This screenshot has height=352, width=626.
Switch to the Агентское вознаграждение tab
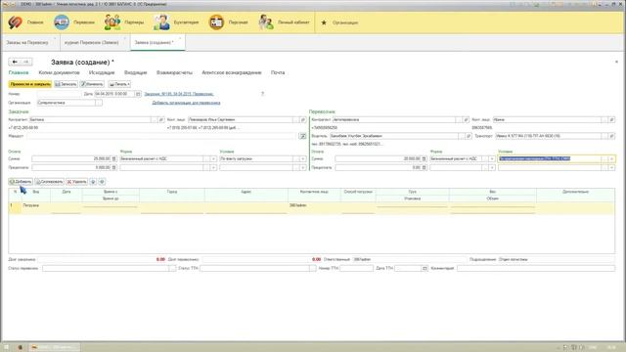click(x=232, y=72)
